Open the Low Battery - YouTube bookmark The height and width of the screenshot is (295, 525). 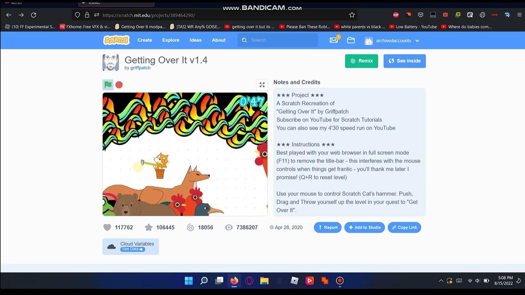[413, 27]
